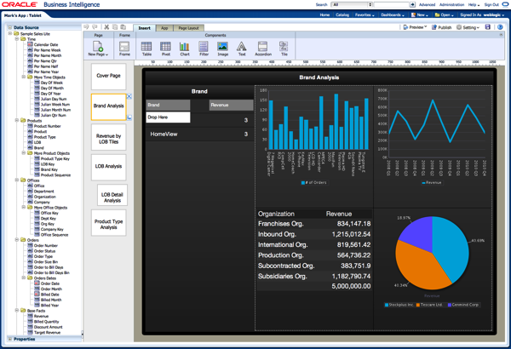This screenshot has width=511, height=349.
Task: Save the app with floppy disk icon
Action: click(488, 27)
